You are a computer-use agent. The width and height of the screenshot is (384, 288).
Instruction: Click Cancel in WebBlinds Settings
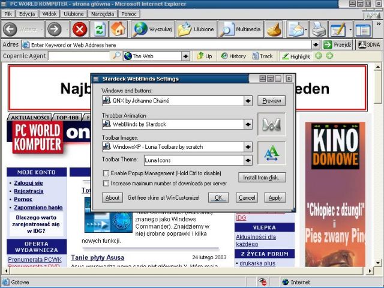[x=247, y=197]
